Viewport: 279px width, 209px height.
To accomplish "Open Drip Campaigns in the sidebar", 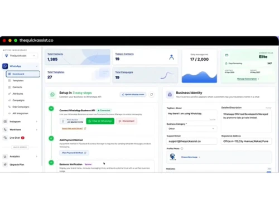I will click(21, 107).
